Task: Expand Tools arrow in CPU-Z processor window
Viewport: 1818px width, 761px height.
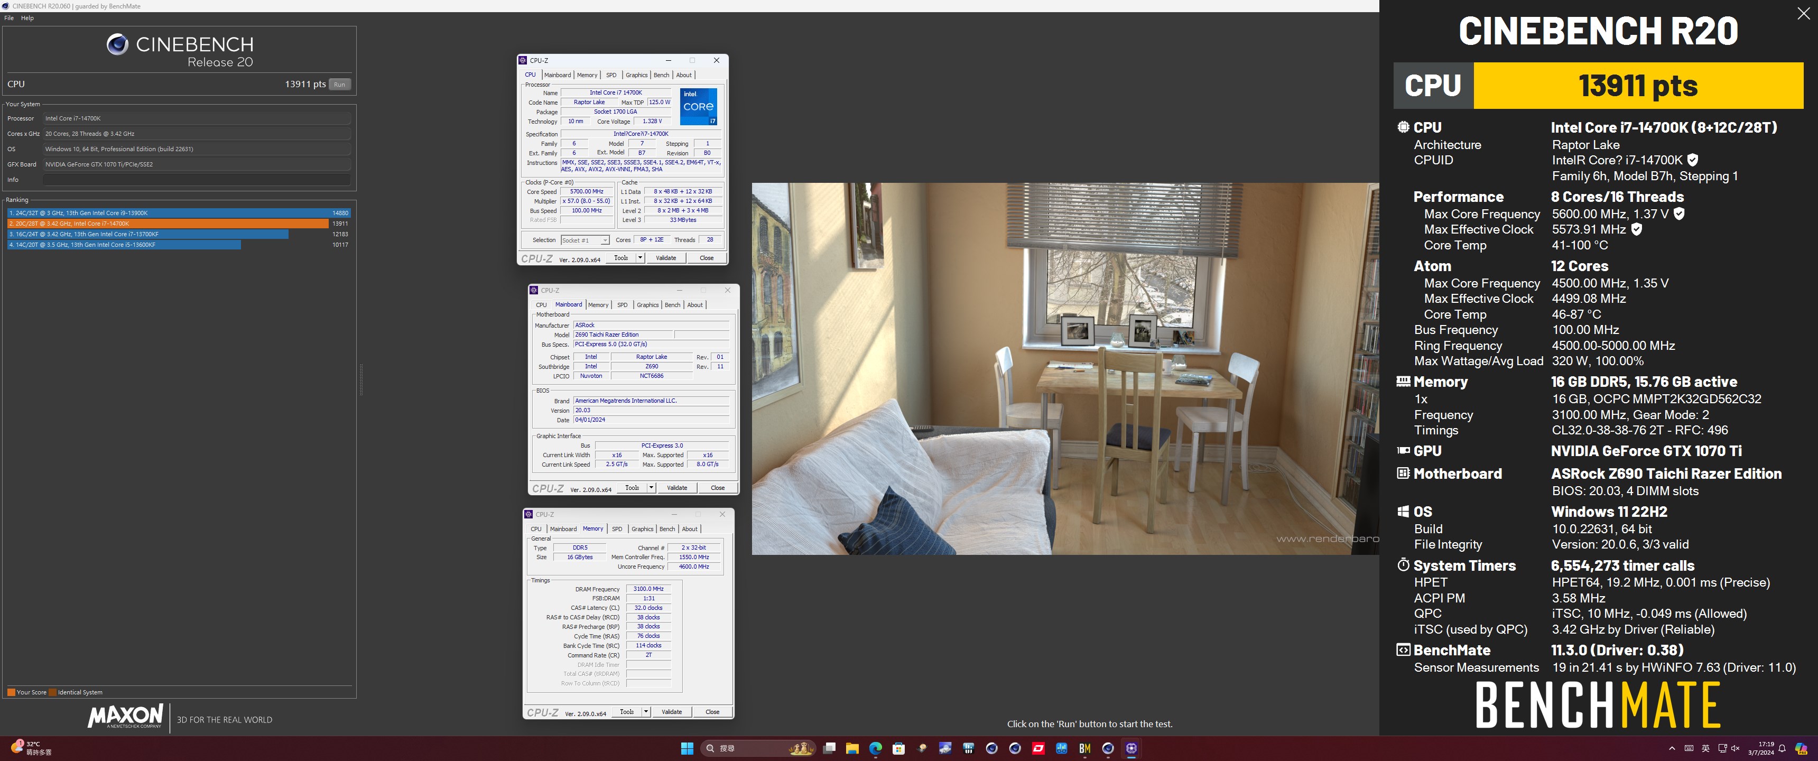Action: [x=640, y=258]
